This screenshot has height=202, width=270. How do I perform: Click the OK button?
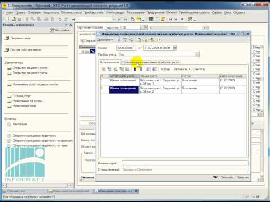coord(215,177)
